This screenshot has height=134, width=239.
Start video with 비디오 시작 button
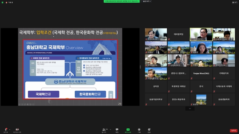[17, 130]
